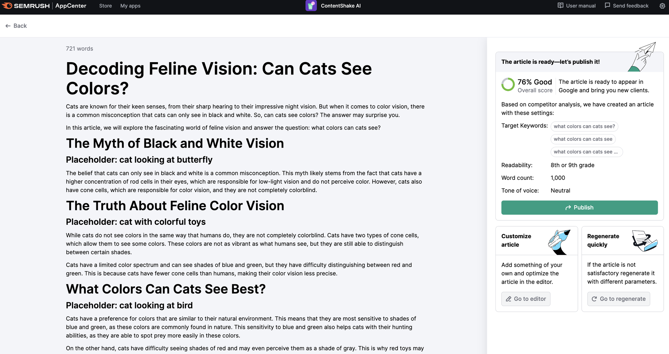
Task: Open the My apps menu
Action: coord(130,6)
